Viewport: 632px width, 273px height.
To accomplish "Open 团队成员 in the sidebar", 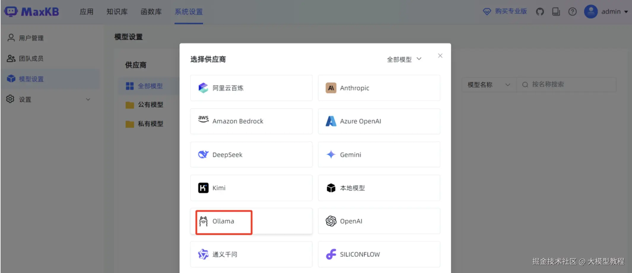I will tap(50, 58).
